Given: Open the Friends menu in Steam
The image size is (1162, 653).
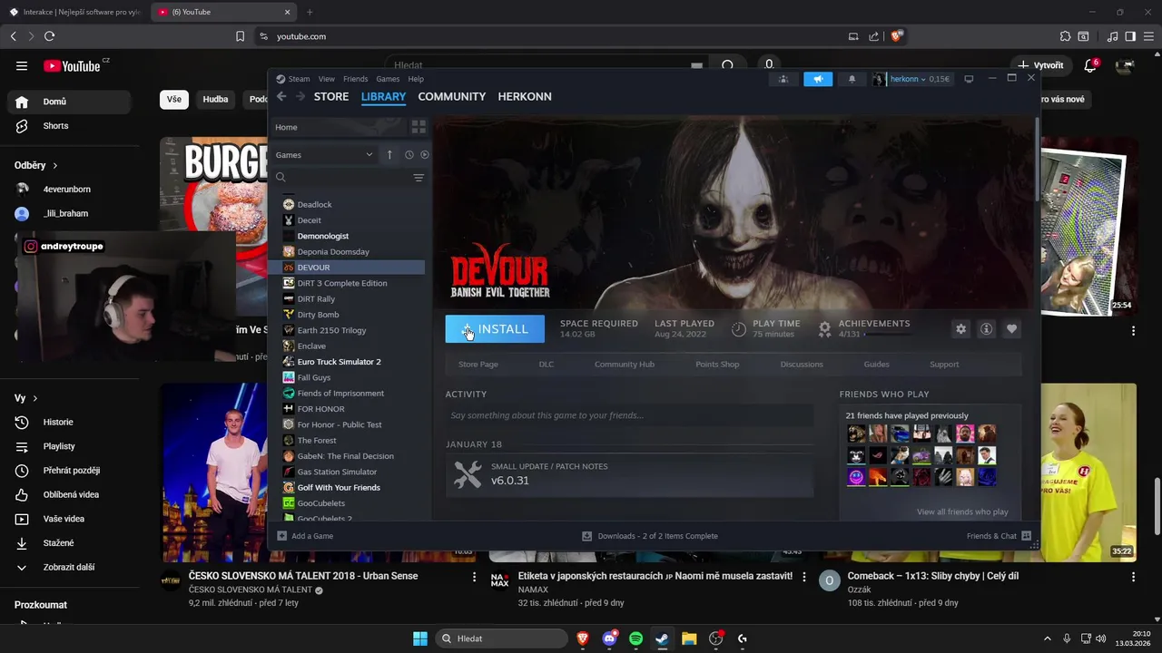Looking at the screenshot, I should 356,79.
